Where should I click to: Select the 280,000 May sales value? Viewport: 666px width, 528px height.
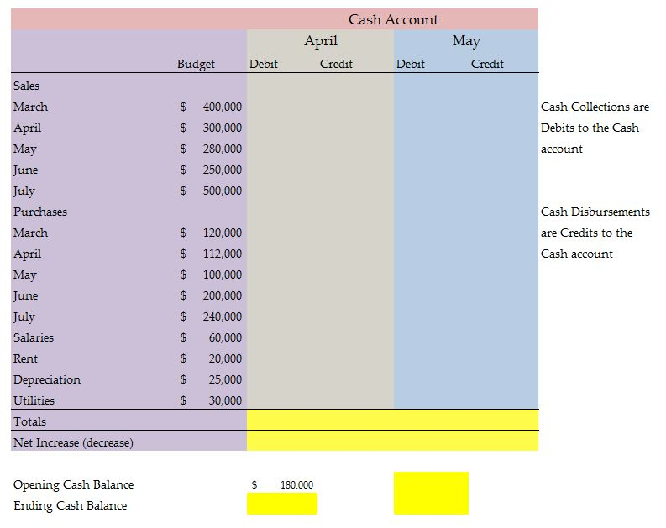tap(223, 149)
